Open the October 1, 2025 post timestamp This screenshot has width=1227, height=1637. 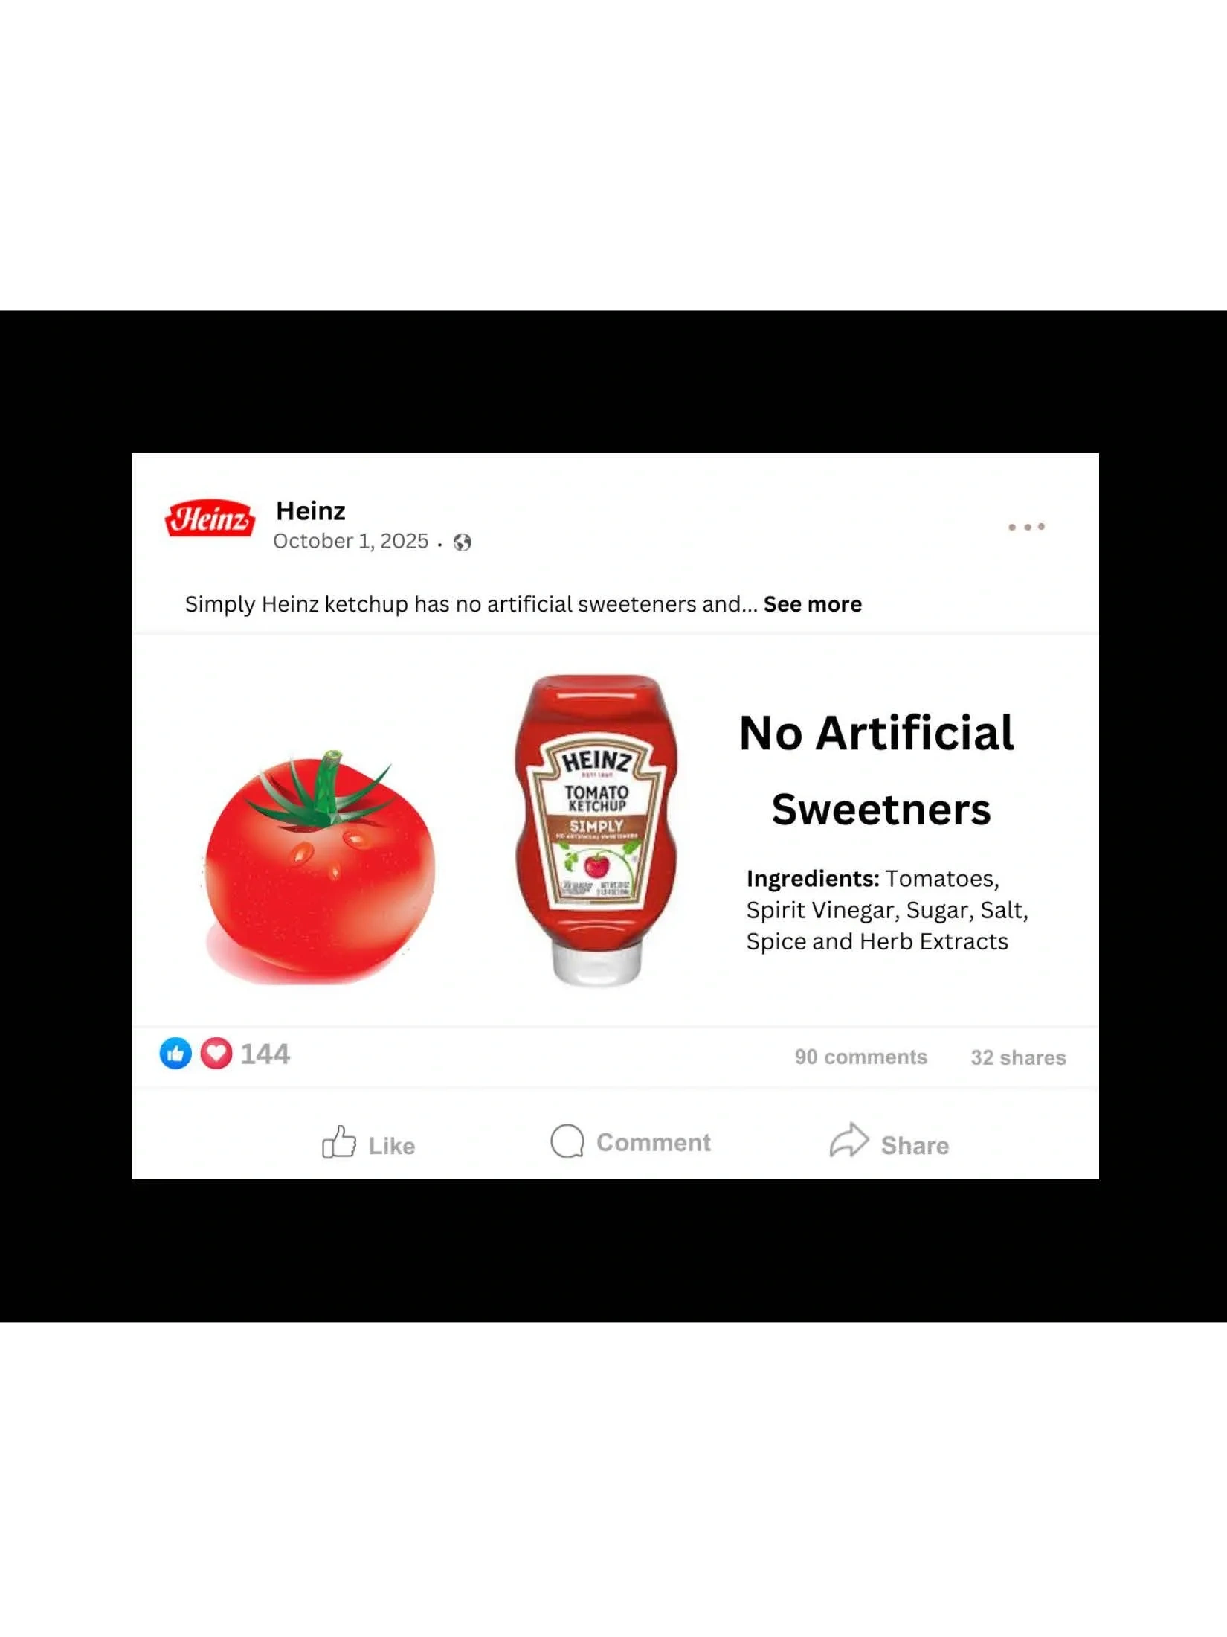[351, 541]
